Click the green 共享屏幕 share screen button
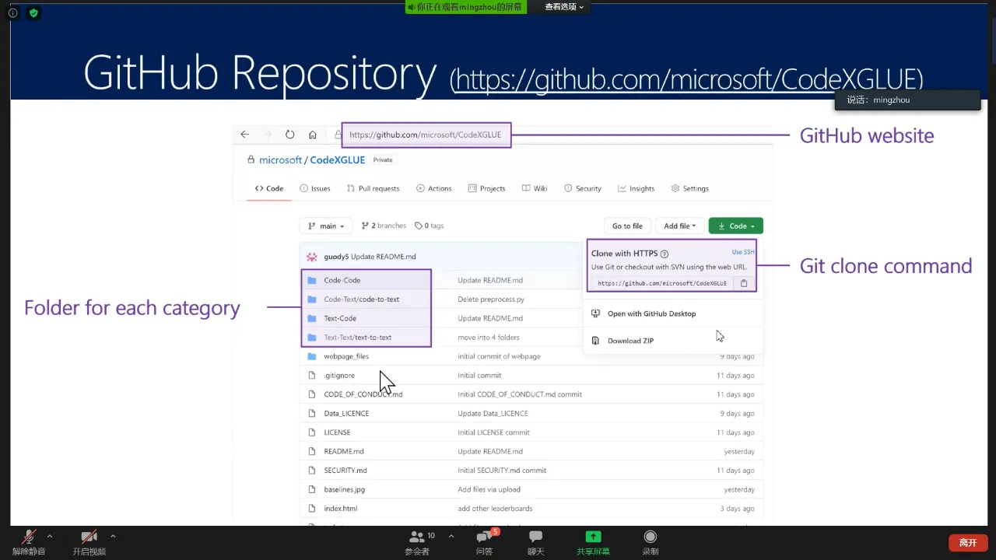The width and height of the screenshot is (996, 560). (x=593, y=542)
